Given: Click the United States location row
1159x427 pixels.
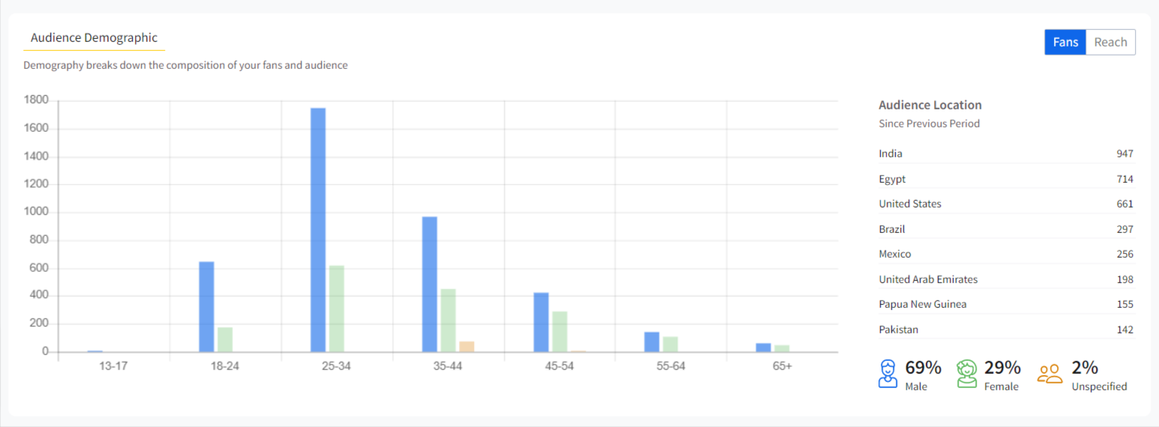Looking at the screenshot, I should [1005, 204].
